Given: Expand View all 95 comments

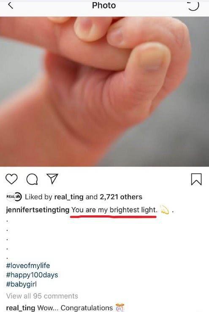Looking at the screenshot, I should tap(42, 296).
